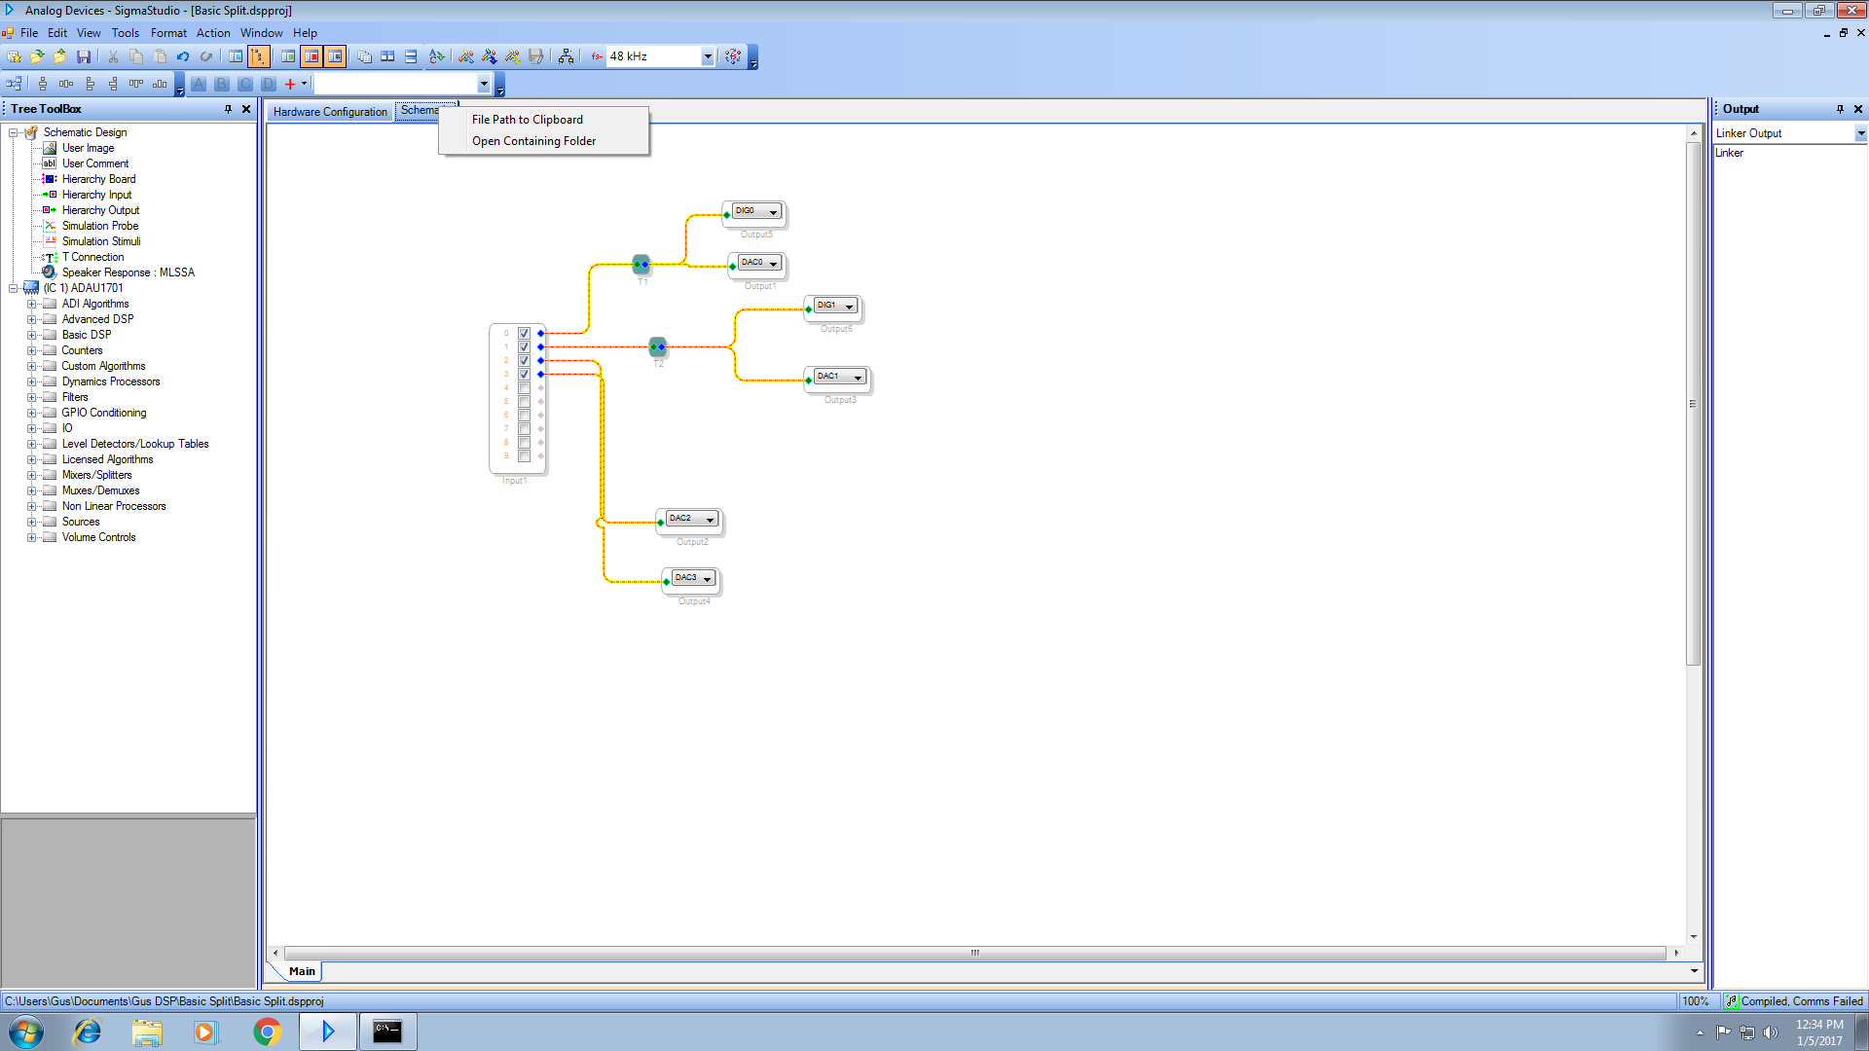Click the Link Project icon with ABC arrow

[437, 56]
